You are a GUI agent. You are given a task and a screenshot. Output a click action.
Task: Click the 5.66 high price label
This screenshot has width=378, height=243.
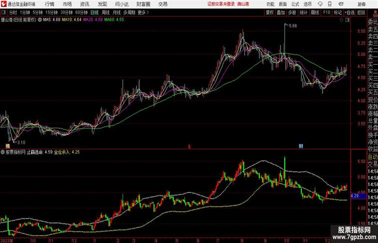pyautogui.click(x=293, y=26)
